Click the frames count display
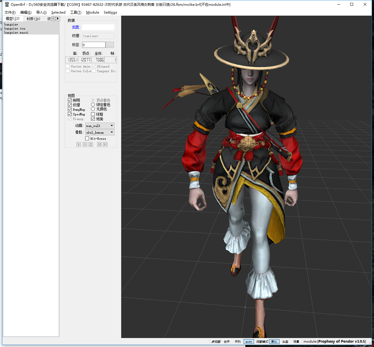This screenshot has height=347, width=374. 110,60
